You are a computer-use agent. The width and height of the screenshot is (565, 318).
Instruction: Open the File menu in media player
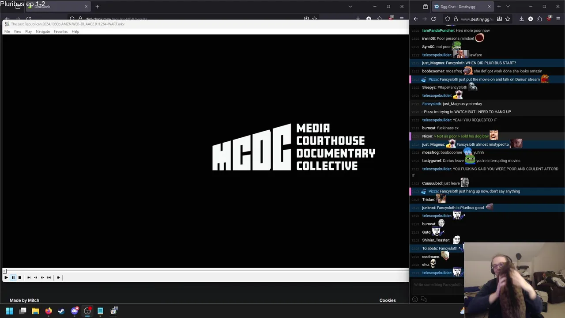point(7,31)
